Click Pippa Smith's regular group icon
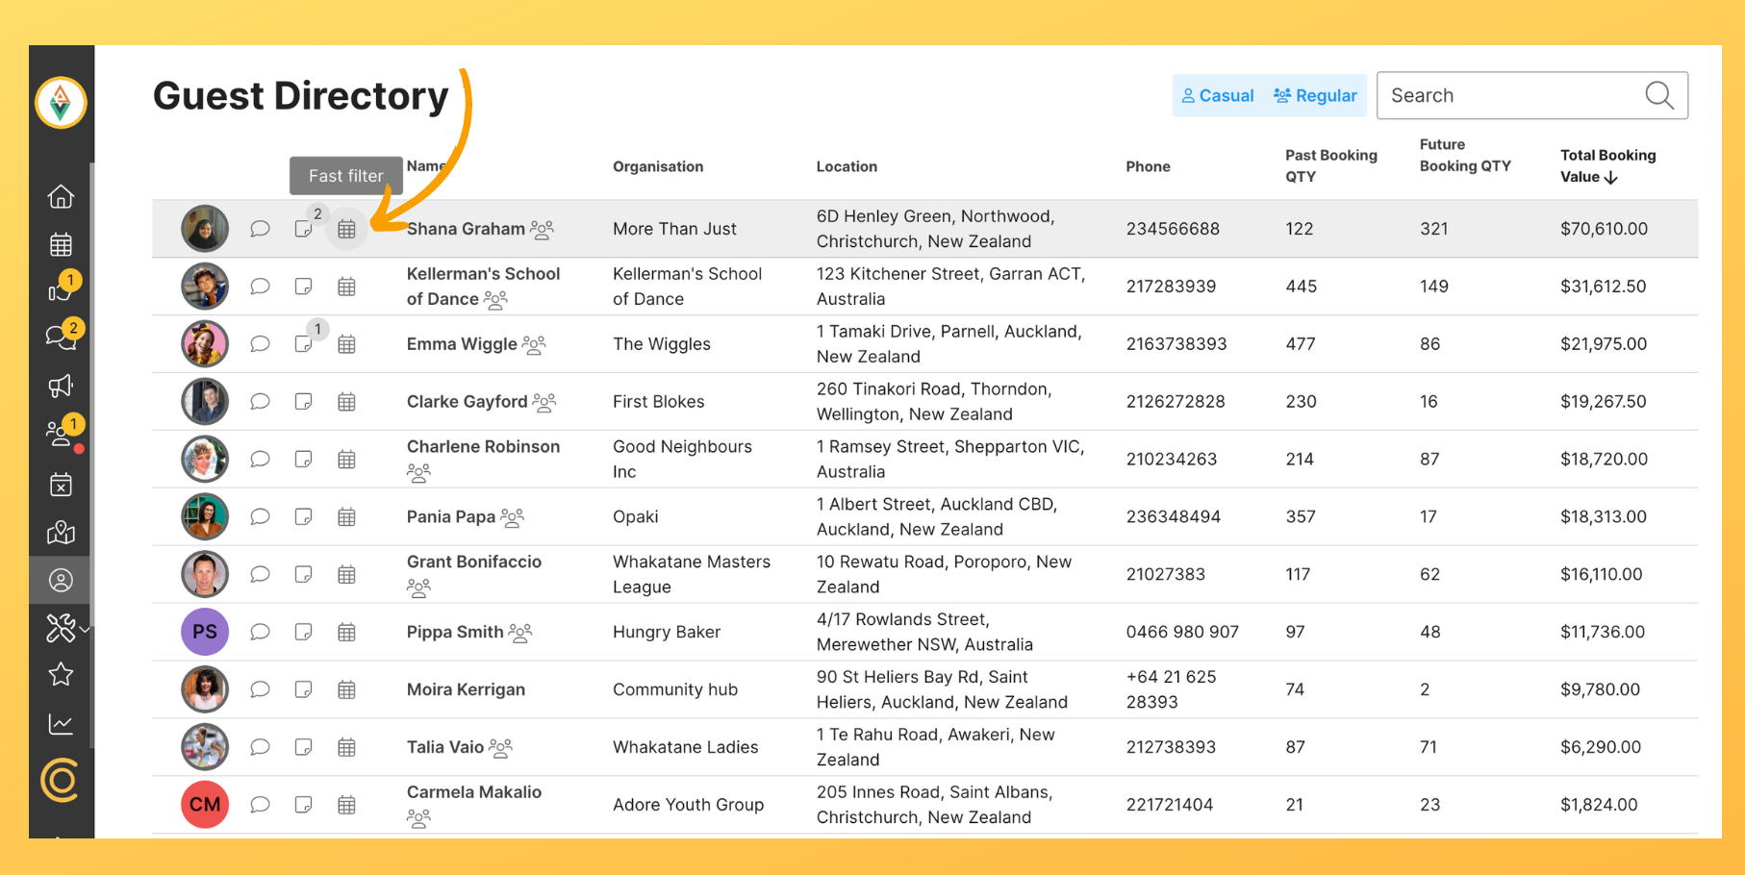 (x=519, y=632)
